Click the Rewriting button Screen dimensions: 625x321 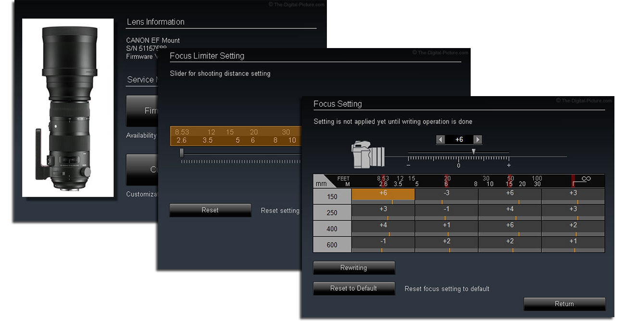(354, 268)
